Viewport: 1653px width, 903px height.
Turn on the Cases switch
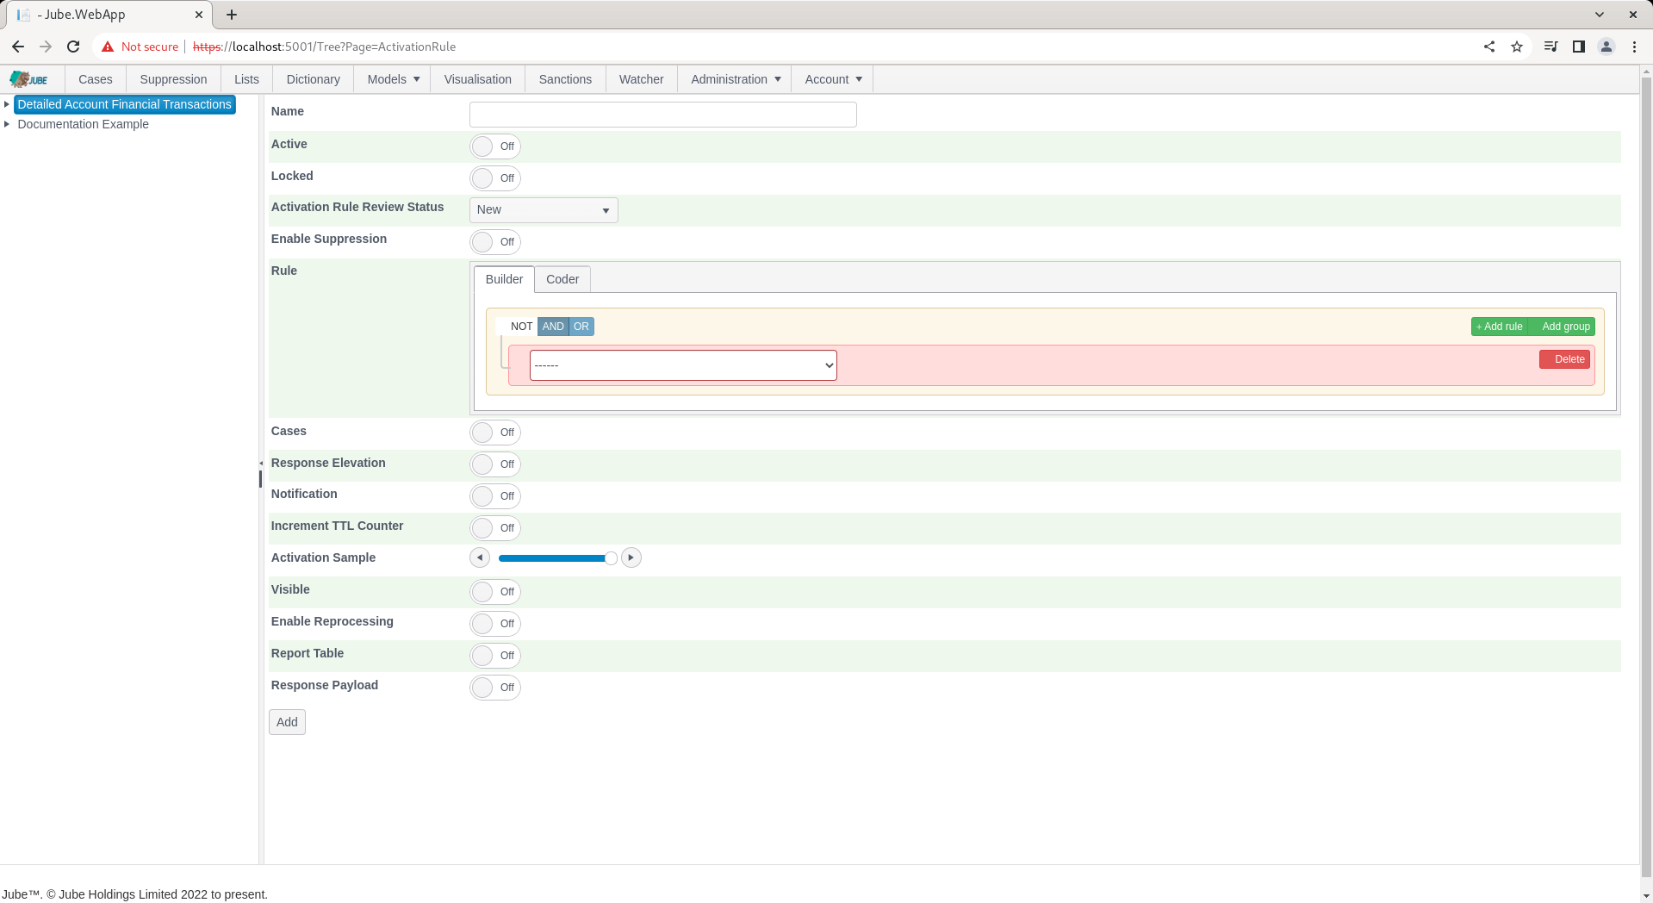[x=495, y=433]
